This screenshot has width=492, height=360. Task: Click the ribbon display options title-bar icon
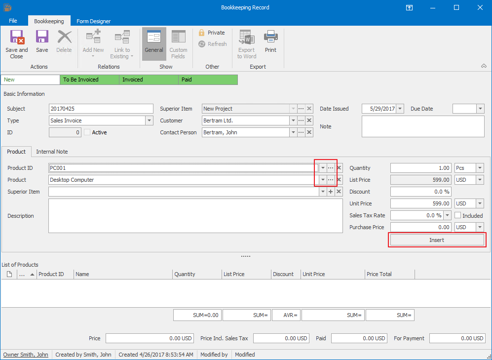point(409,7)
